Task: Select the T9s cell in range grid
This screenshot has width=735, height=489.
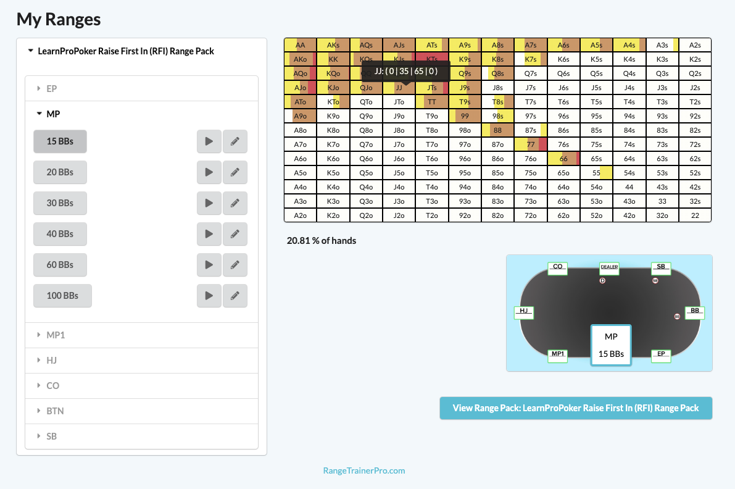Action: (x=465, y=102)
